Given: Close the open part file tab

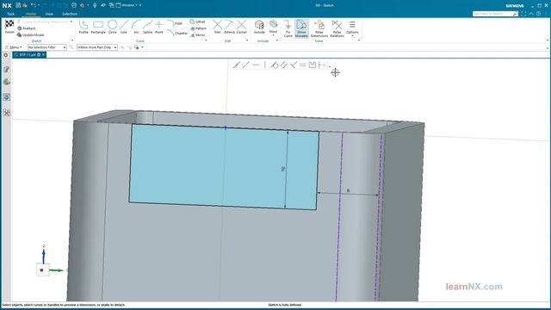Looking at the screenshot, I should click(x=44, y=55).
